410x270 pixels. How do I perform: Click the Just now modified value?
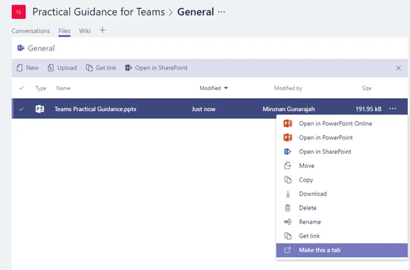tap(204, 109)
